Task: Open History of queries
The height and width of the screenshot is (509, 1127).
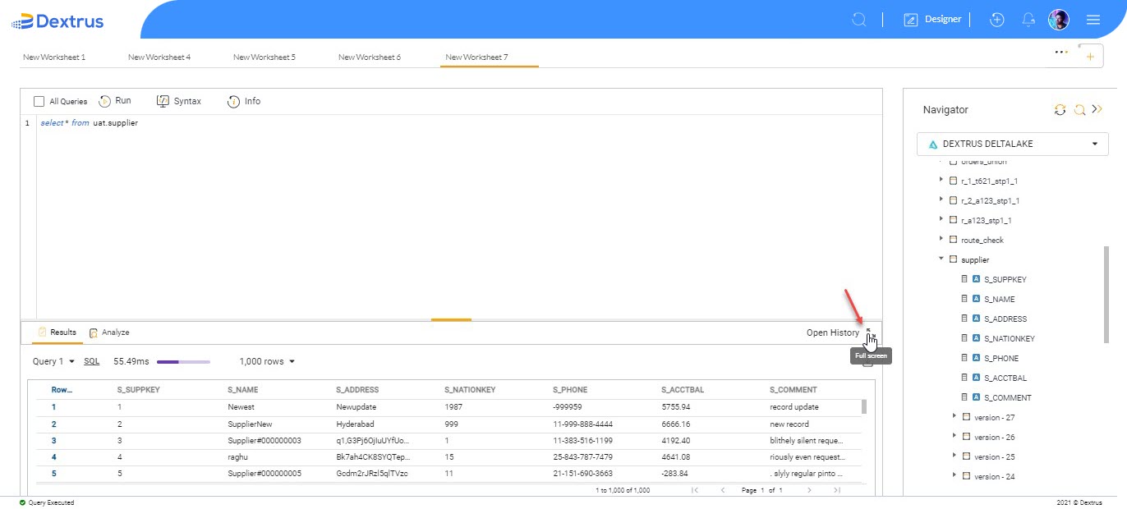Action: pyautogui.click(x=833, y=332)
